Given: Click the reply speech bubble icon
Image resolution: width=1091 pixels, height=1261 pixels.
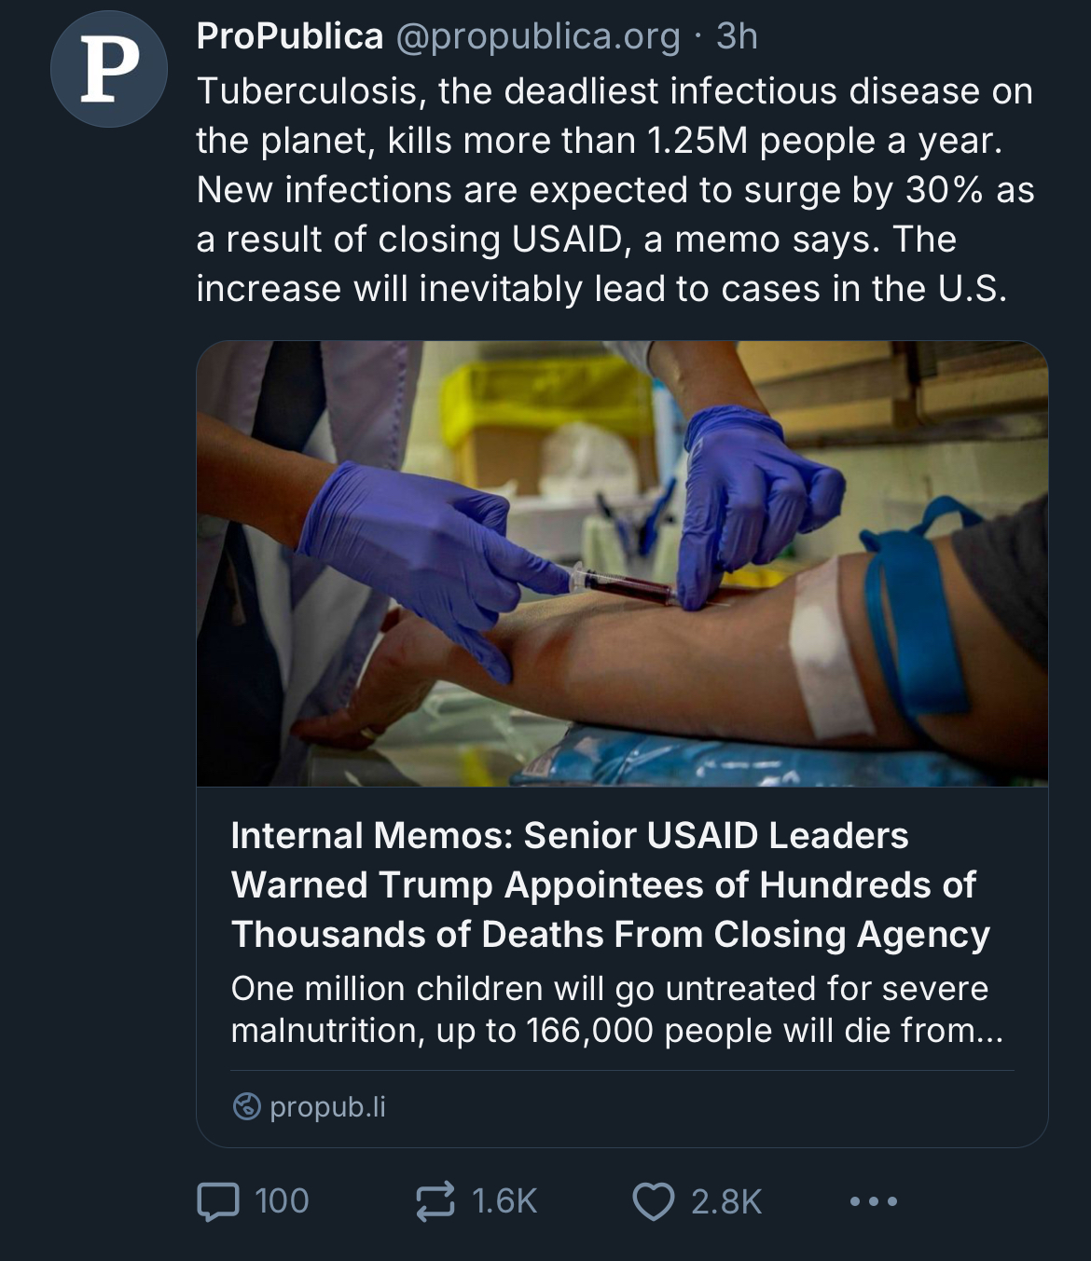Looking at the screenshot, I should [x=218, y=1201].
